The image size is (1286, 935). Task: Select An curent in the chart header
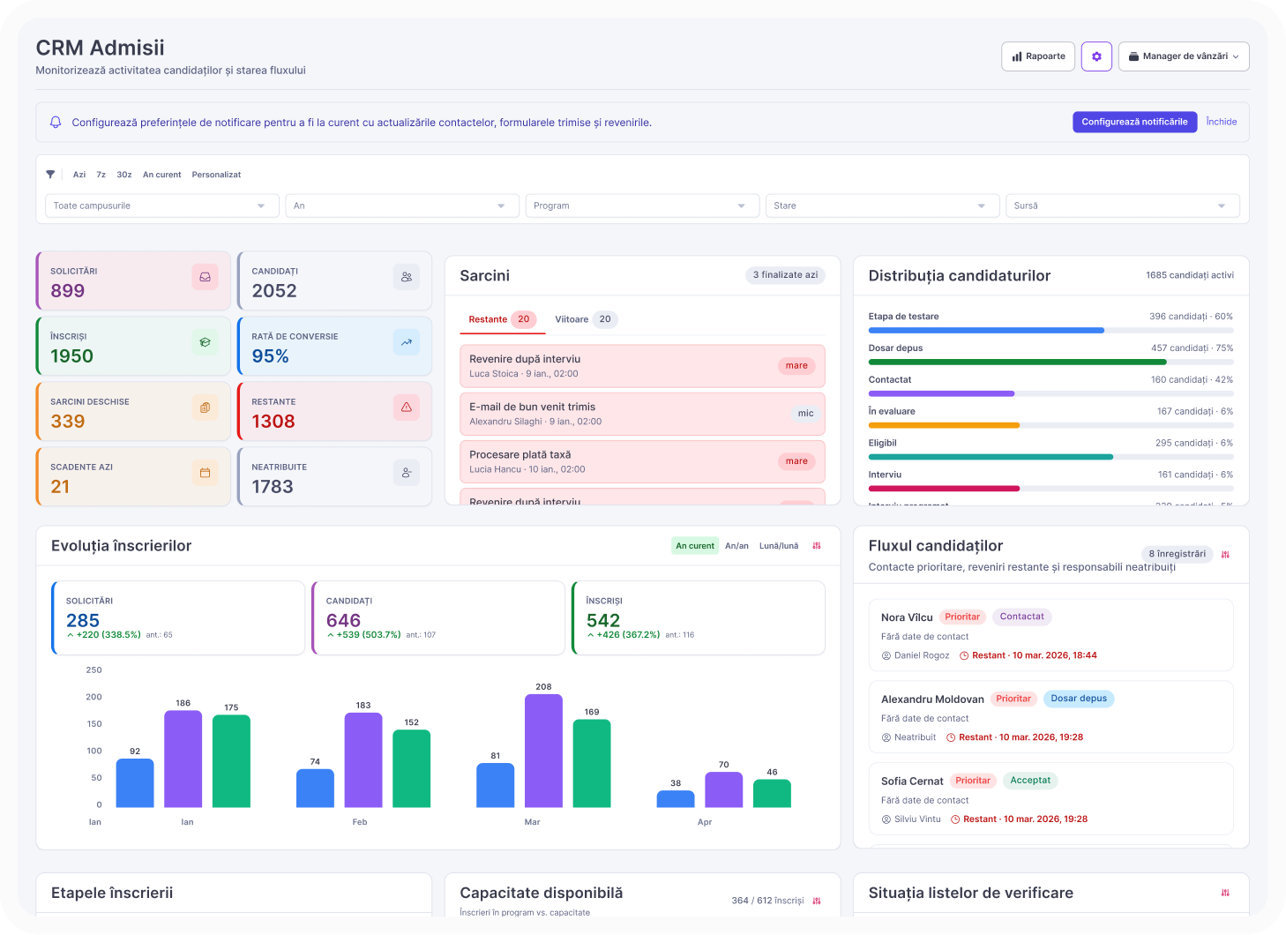[x=695, y=546]
